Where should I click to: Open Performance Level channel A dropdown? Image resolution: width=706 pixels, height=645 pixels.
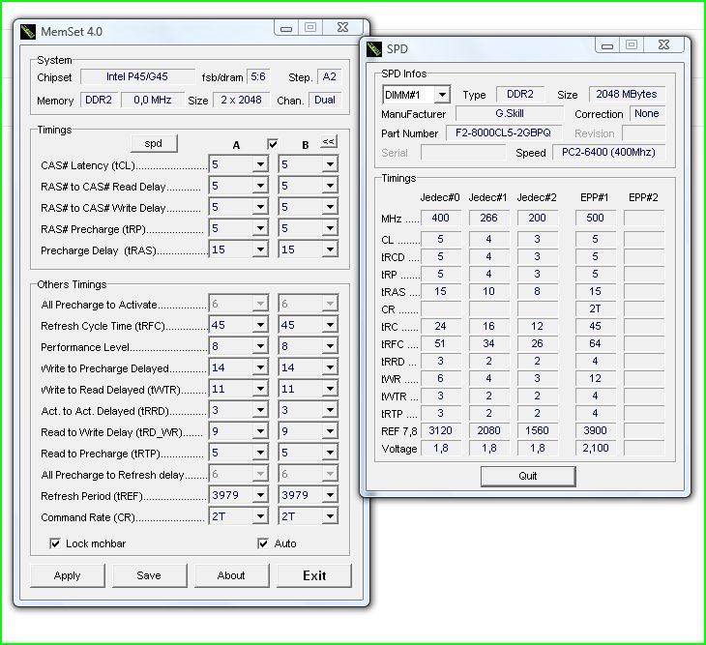tap(260, 346)
